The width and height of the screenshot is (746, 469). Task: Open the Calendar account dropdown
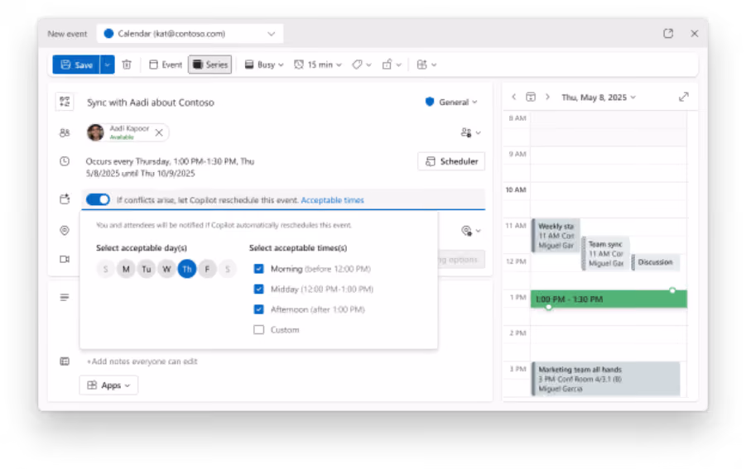[x=190, y=34]
